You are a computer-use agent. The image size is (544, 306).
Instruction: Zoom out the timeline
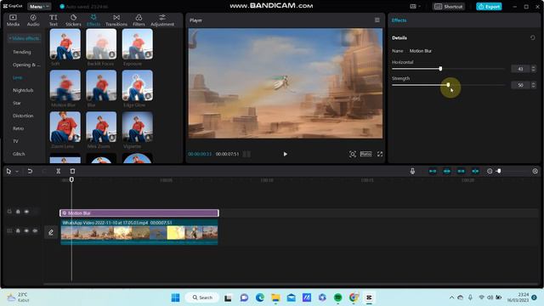pos(490,171)
